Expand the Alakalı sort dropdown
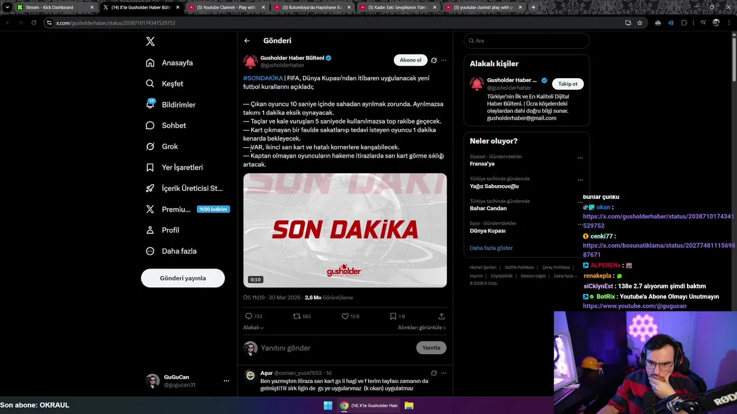737x414 pixels. pos(253,328)
